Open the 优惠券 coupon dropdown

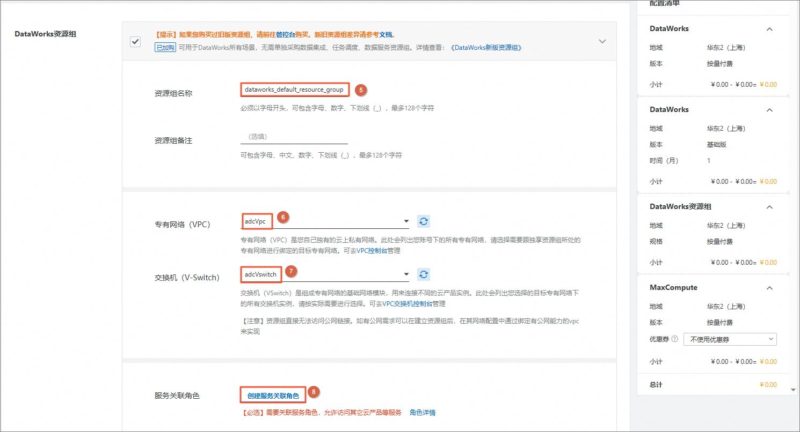pos(730,339)
